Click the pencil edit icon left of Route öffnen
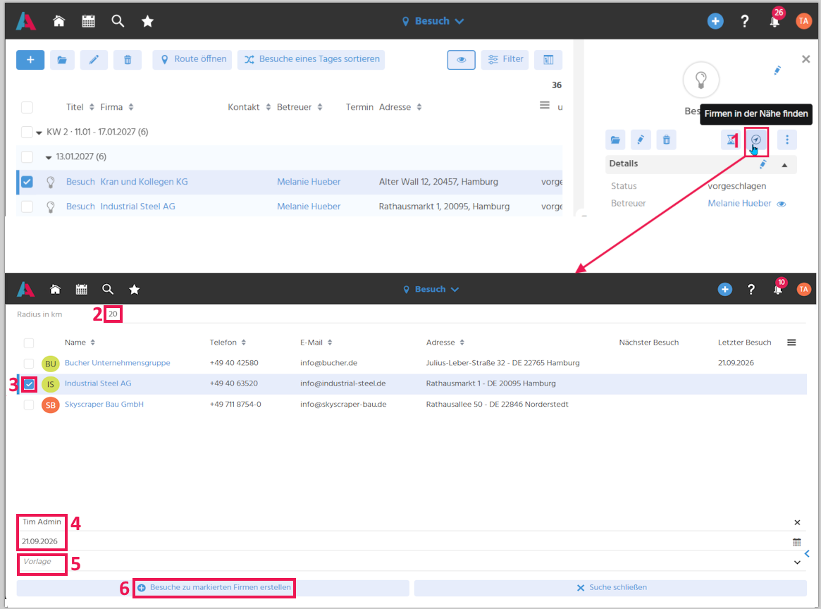Image resolution: width=821 pixels, height=609 pixels. pyautogui.click(x=94, y=60)
